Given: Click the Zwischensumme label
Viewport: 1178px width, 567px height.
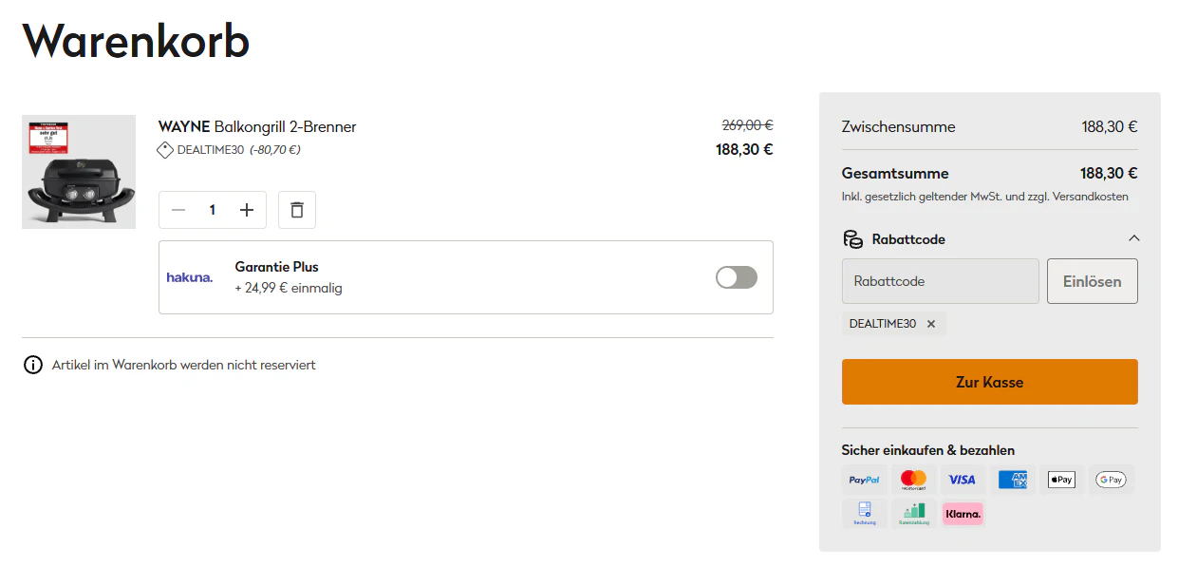Looking at the screenshot, I should point(899,127).
